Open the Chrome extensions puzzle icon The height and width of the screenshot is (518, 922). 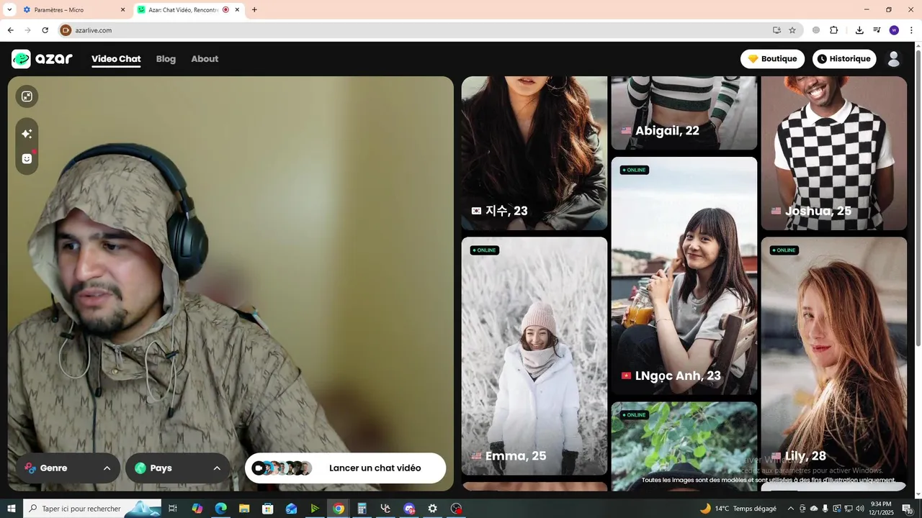[834, 30]
